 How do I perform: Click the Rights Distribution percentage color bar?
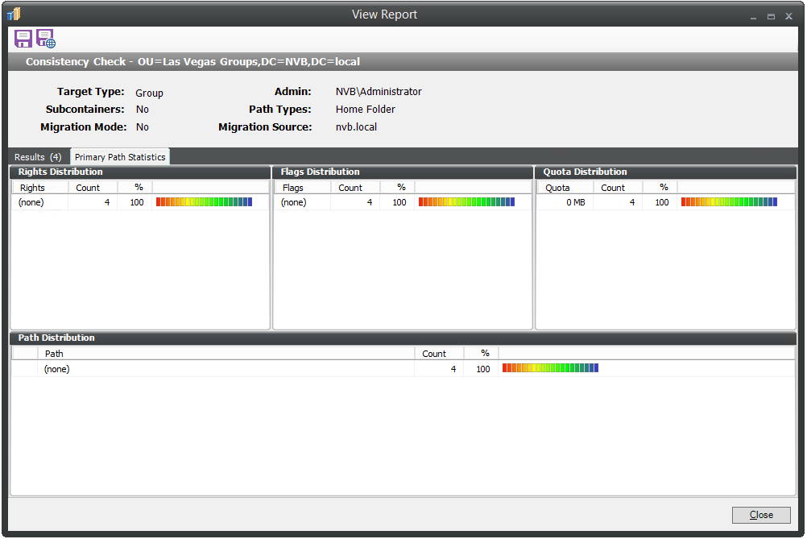point(205,201)
